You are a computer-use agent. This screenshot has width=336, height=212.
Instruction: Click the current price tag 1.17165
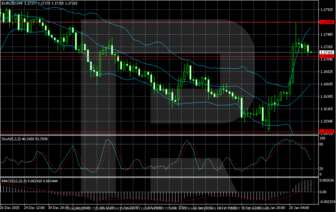(x=327, y=52)
